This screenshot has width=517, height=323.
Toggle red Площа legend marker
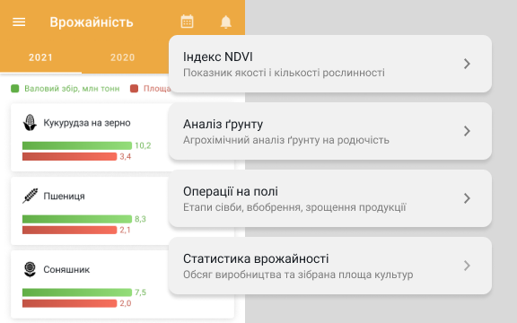coord(134,88)
